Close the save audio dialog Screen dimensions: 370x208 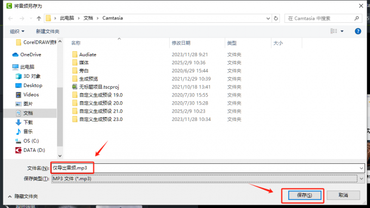pos(361,6)
